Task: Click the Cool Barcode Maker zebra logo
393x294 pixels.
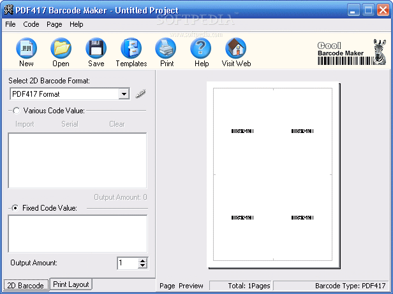Action: point(352,52)
